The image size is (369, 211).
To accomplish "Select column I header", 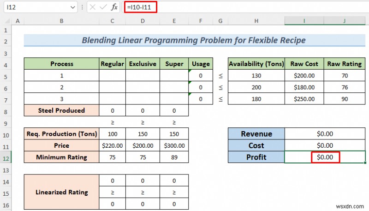I will coord(304,21).
